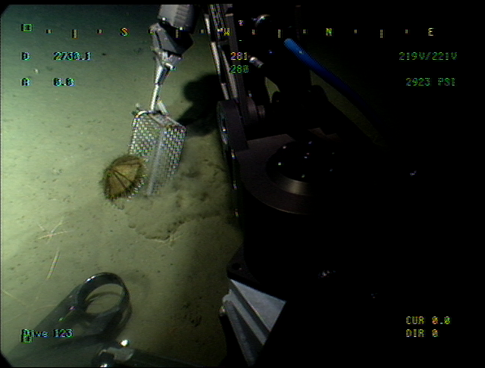Click the small square icon at compass start
Viewport: 485px width, 368px height.
point(27,28)
